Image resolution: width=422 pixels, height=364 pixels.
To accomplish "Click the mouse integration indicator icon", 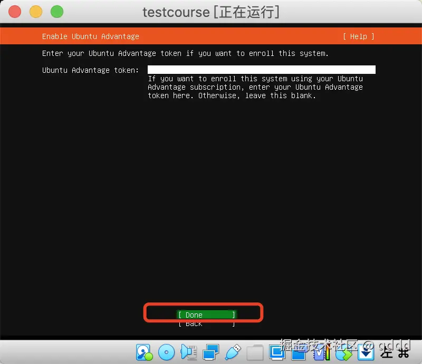I will click(x=343, y=352).
